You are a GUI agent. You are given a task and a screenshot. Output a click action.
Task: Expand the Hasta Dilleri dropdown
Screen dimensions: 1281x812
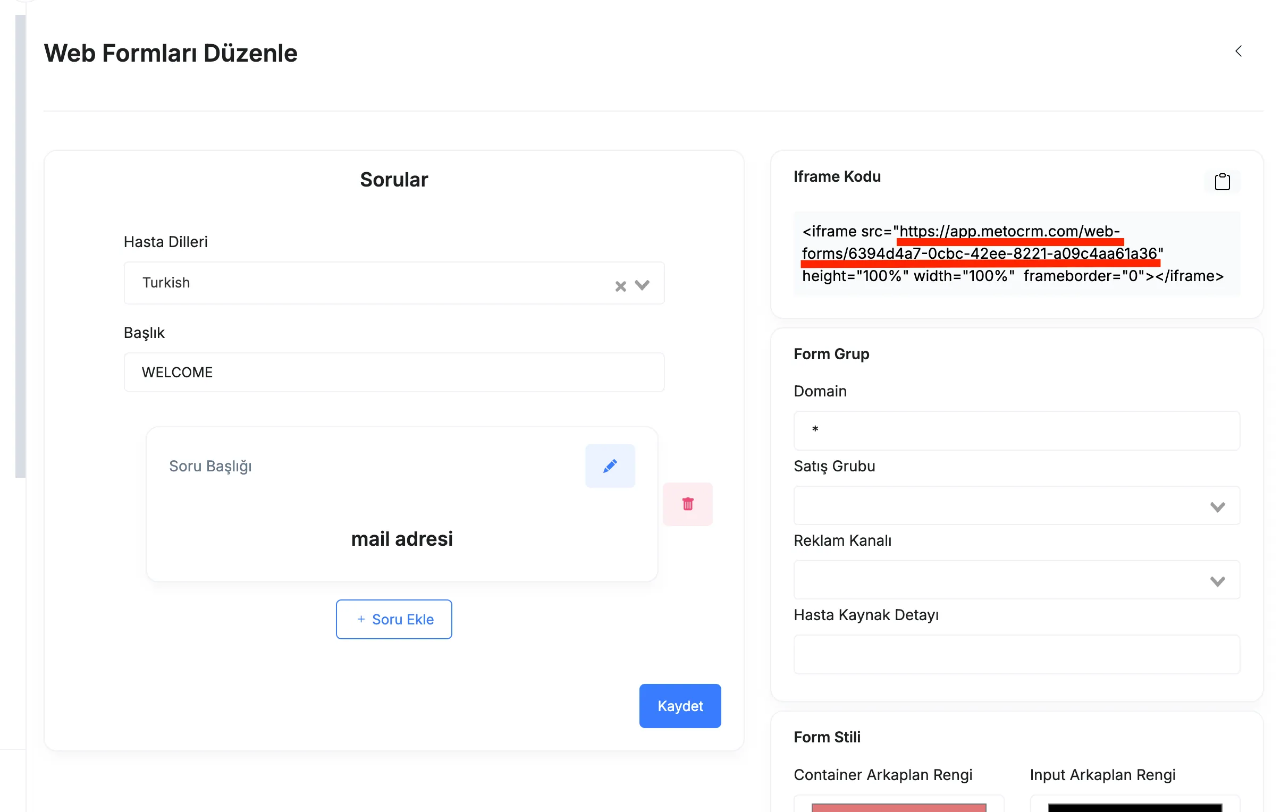click(642, 285)
